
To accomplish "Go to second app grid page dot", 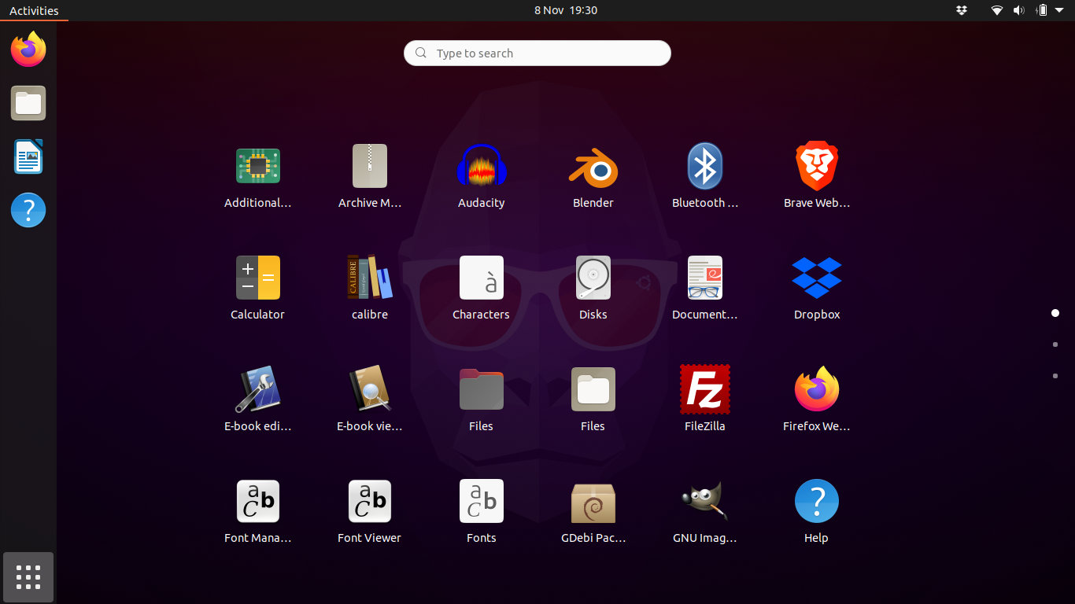I will (1055, 344).
